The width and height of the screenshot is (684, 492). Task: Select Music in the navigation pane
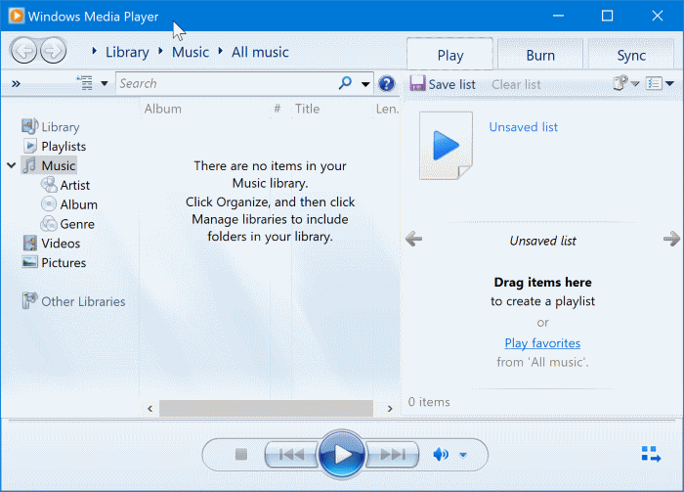(x=49, y=165)
